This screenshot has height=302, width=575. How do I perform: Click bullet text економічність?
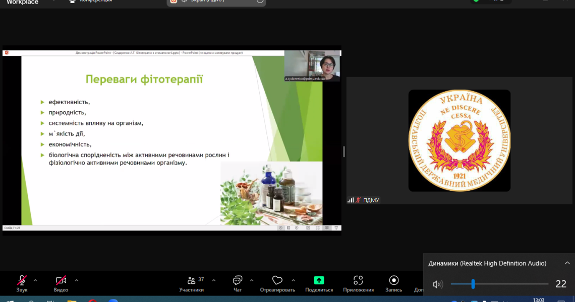coord(70,144)
